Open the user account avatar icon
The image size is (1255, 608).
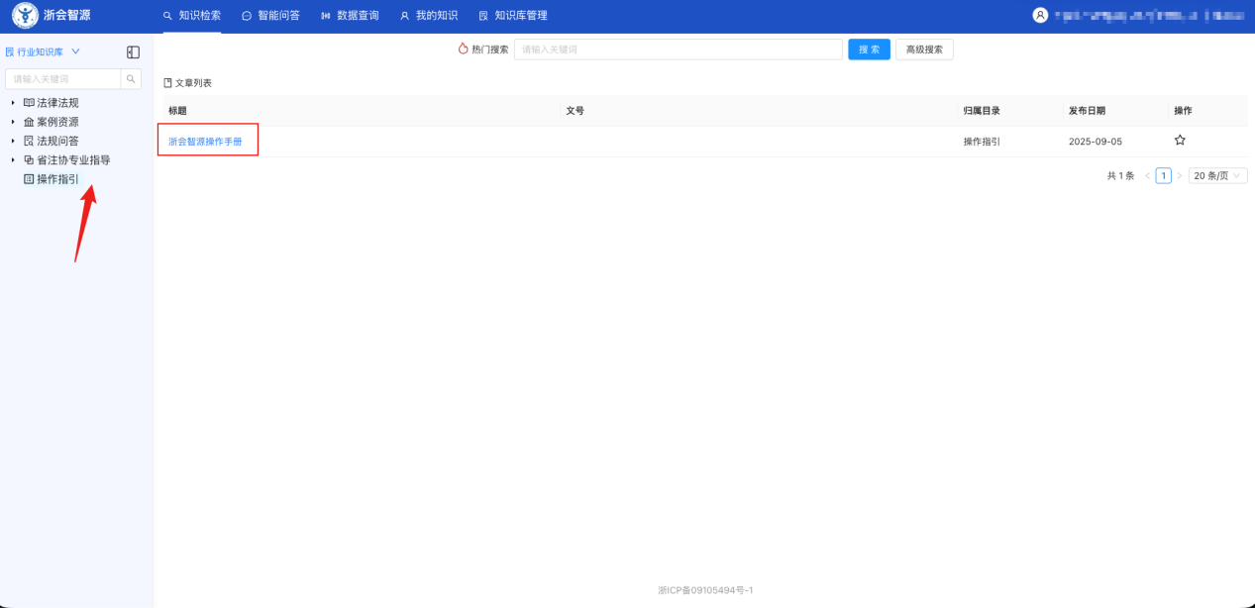(x=1039, y=15)
